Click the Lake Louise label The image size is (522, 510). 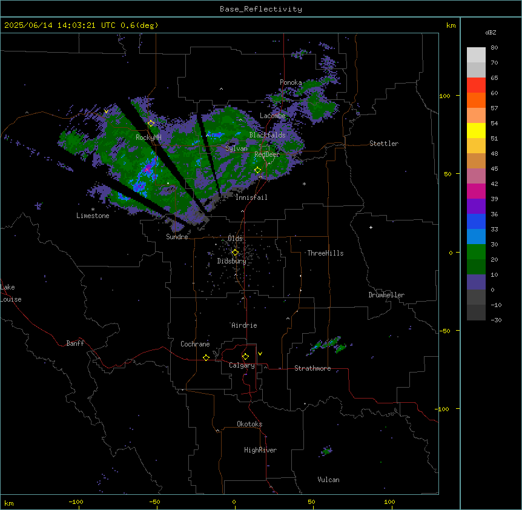[x=11, y=293]
